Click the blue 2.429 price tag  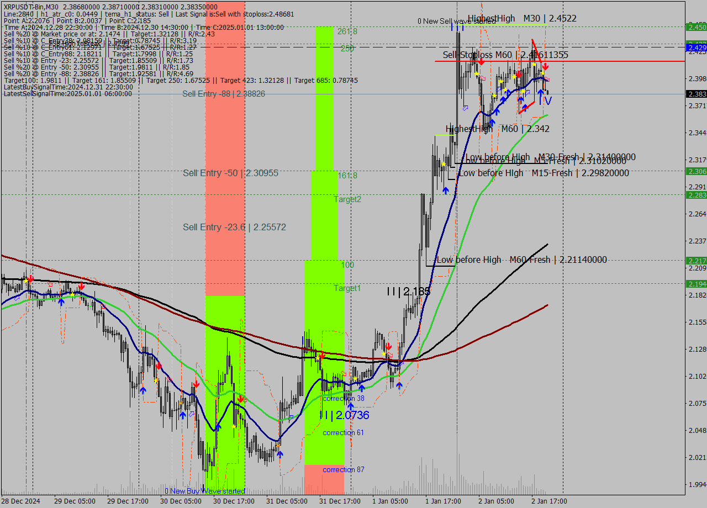(x=696, y=49)
